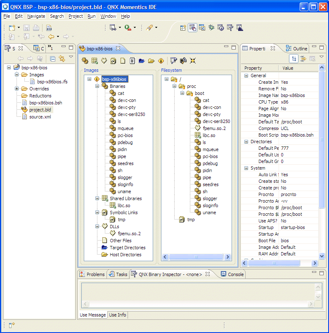Image resolution: width=329 pixels, height=333 pixels.
Task: Toggle the advanced properties filter in Properties toolbar
Action: pos(303,59)
